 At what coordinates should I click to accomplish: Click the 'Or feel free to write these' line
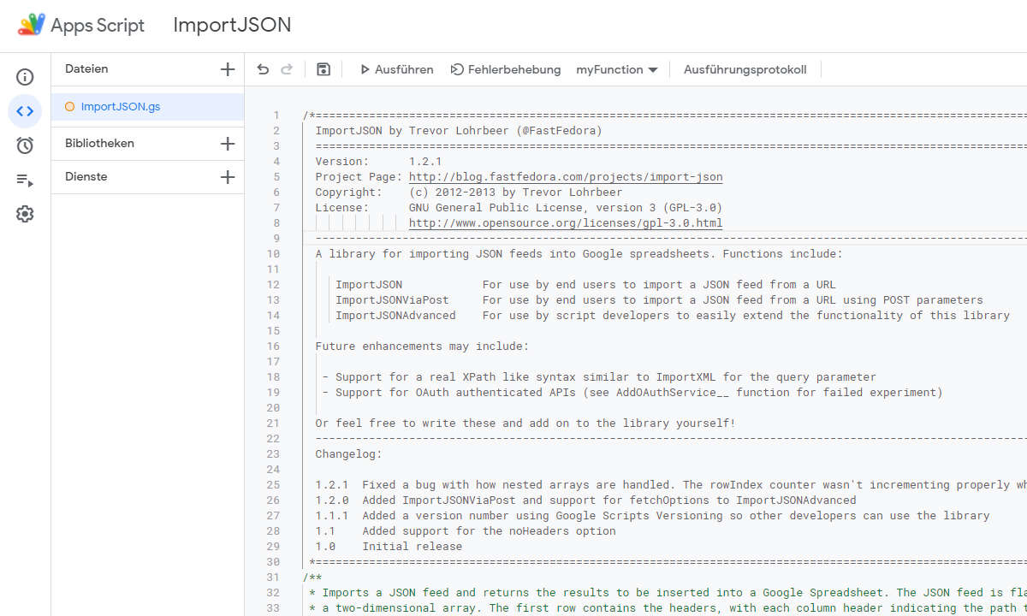525,423
